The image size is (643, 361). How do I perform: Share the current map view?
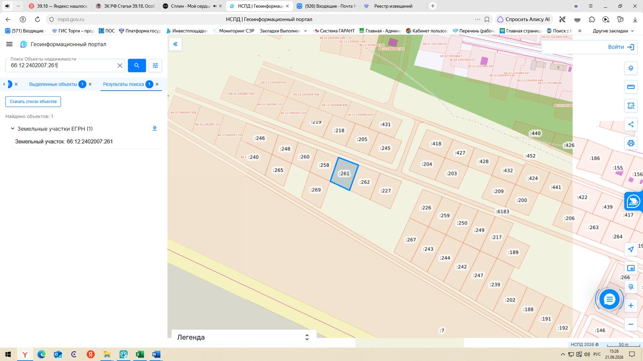tap(631, 124)
